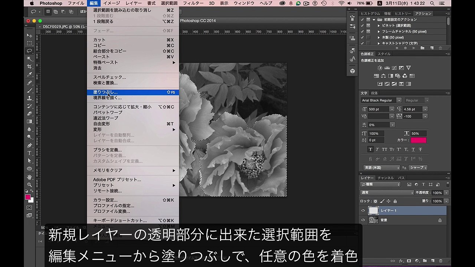
Task: Choose 自由変形 in the edit menu
Action: (133, 124)
